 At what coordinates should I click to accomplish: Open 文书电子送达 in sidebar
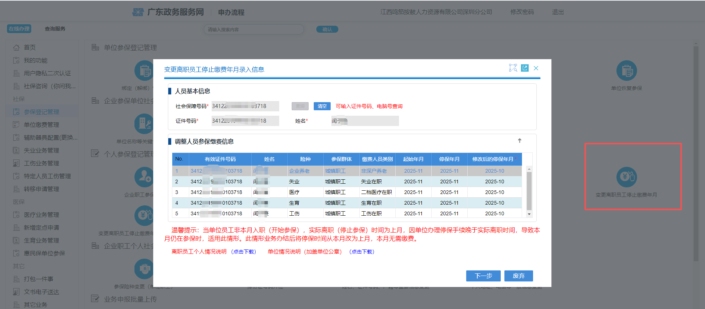42,292
